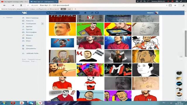Open Документы in the left sidebar
187x105 pixels.
pyautogui.click(x=31, y=48)
